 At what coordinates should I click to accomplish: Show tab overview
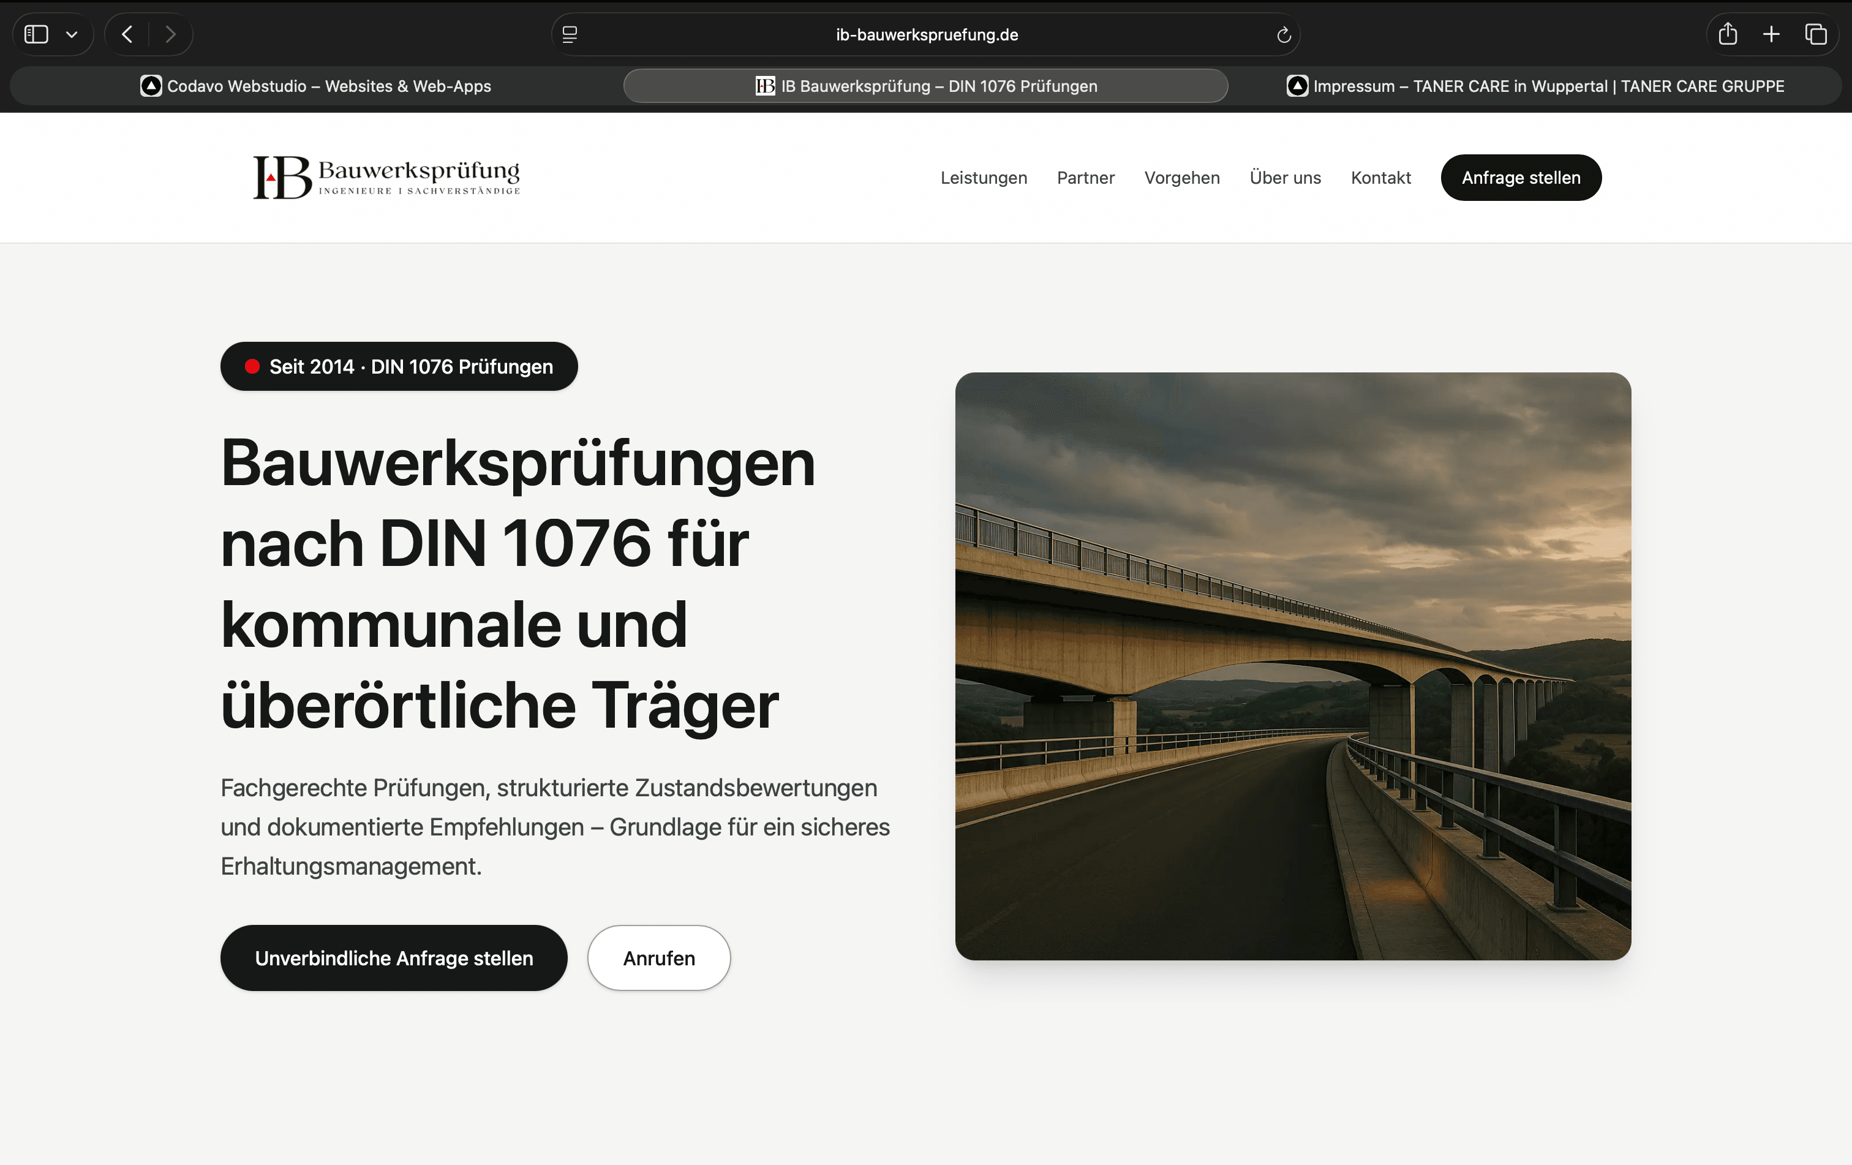point(1816,34)
